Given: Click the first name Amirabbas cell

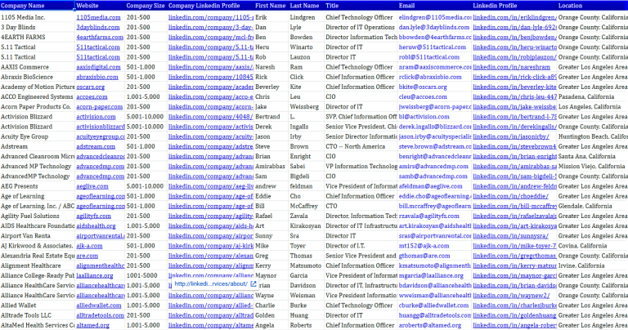Looking at the screenshot, I should tap(271, 167).
